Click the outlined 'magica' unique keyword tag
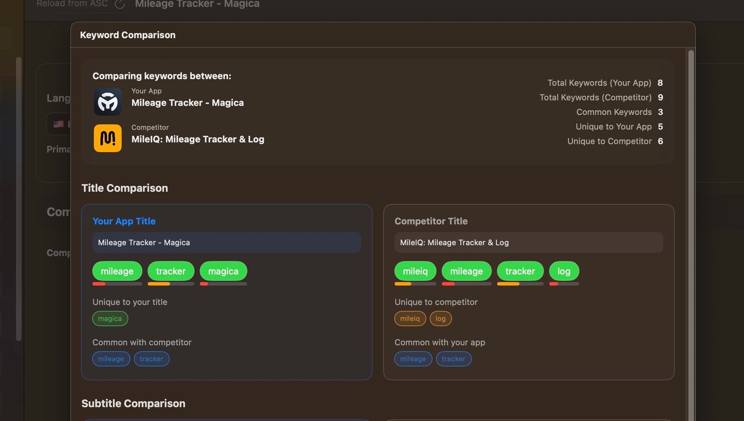This screenshot has height=421, width=744. pyautogui.click(x=110, y=319)
